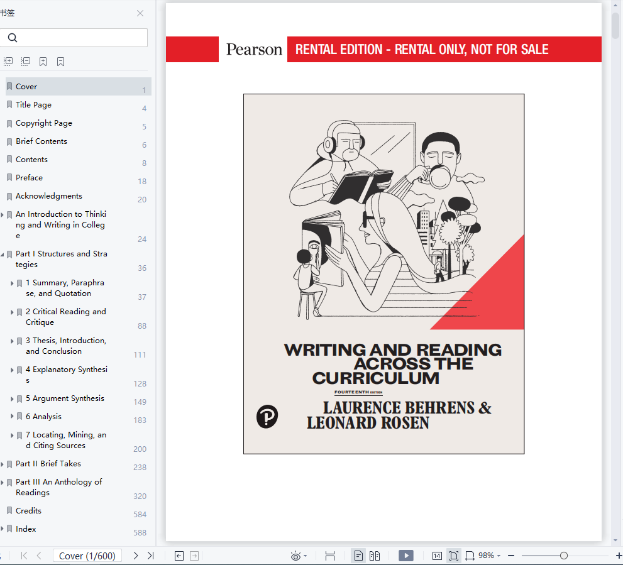
Task: Open Part II Brief Takes bookmark
Action: point(48,464)
